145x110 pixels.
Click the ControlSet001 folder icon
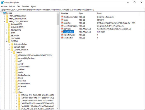pyautogui.click(x=12, y=47)
